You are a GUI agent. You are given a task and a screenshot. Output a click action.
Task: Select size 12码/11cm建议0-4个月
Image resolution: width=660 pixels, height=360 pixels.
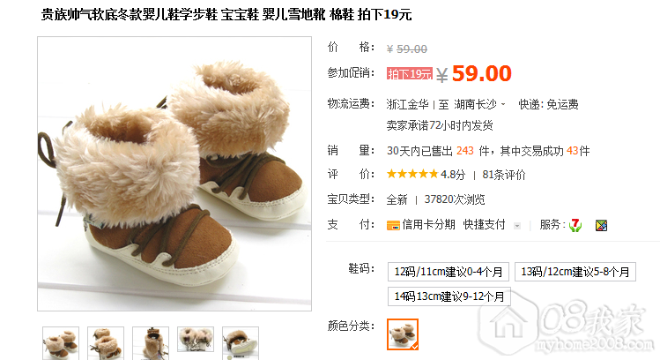[449, 272]
